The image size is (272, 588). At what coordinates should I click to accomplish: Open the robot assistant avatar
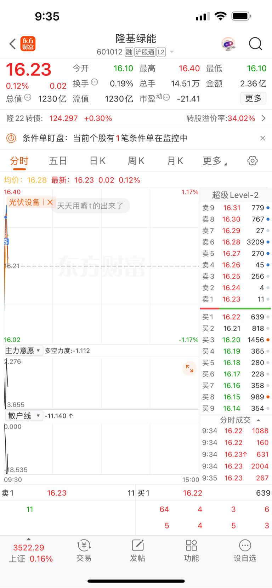tap(228, 44)
